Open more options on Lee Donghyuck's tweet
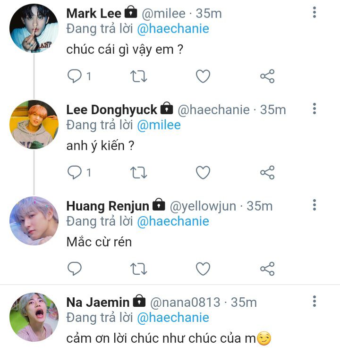Screen dimensions: 340x354 coord(314,109)
